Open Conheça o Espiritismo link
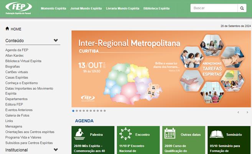The width and height of the screenshot is (252, 154). point(21,83)
